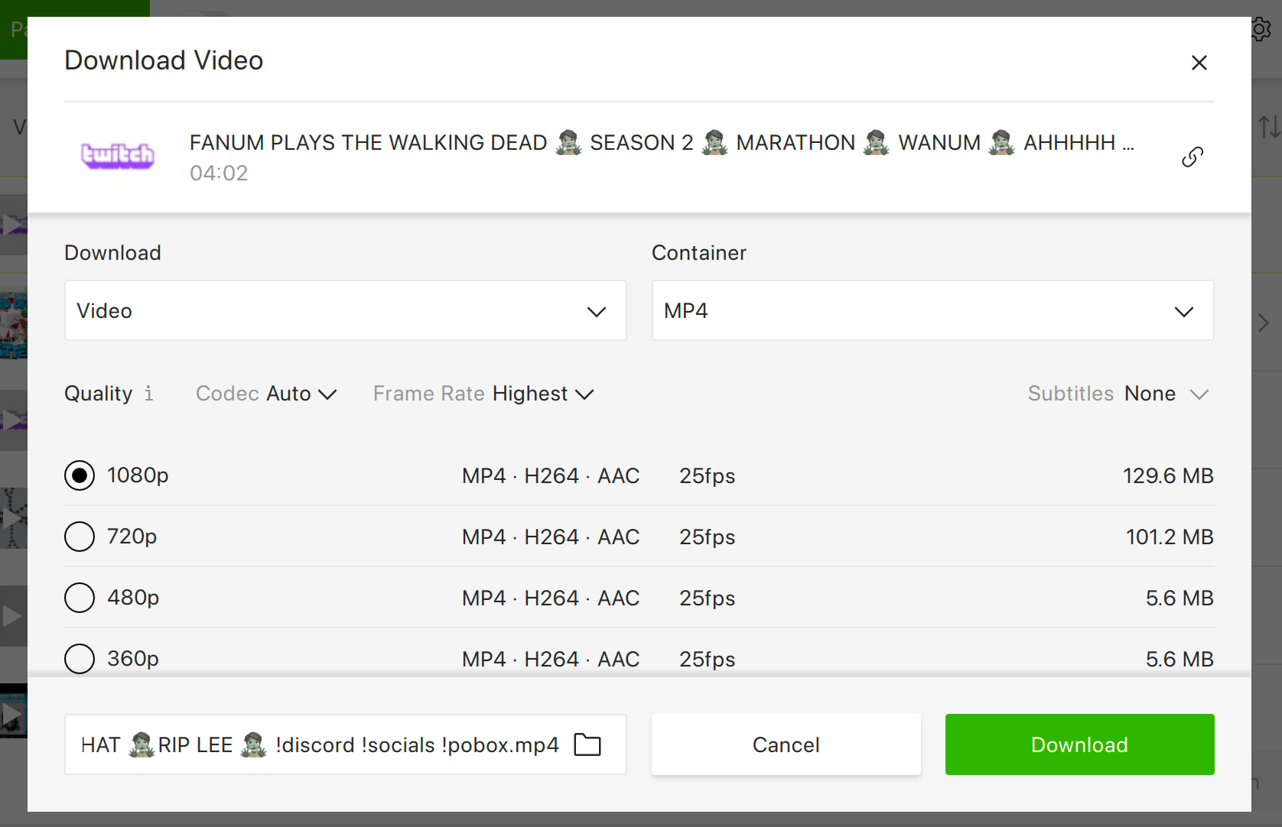
Task: Click the right chevron in background window
Action: (x=1264, y=323)
